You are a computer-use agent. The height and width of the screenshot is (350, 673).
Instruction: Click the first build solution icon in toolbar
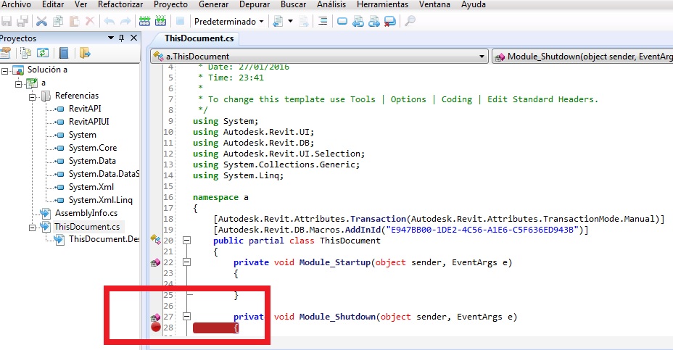point(144,22)
